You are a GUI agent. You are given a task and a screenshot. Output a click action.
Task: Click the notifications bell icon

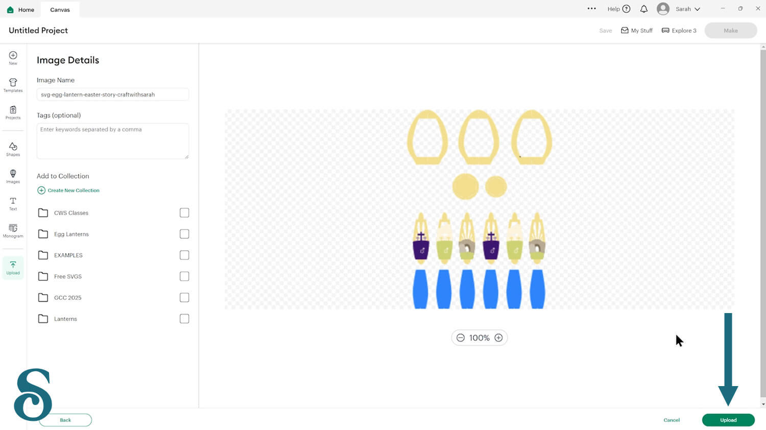click(644, 9)
